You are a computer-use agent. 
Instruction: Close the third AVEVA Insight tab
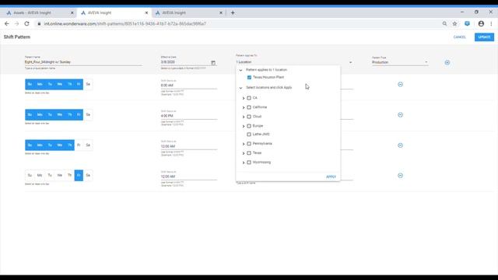pyautogui.click(x=221, y=12)
